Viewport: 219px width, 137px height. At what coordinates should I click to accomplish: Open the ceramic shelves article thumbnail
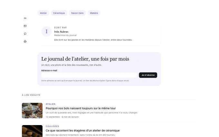click(x=32, y=131)
